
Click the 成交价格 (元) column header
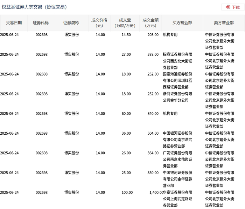[99, 23]
